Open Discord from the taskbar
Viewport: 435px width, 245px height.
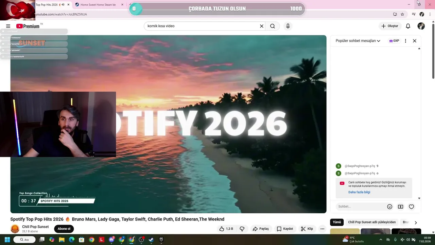pyautogui.click(x=111, y=240)
